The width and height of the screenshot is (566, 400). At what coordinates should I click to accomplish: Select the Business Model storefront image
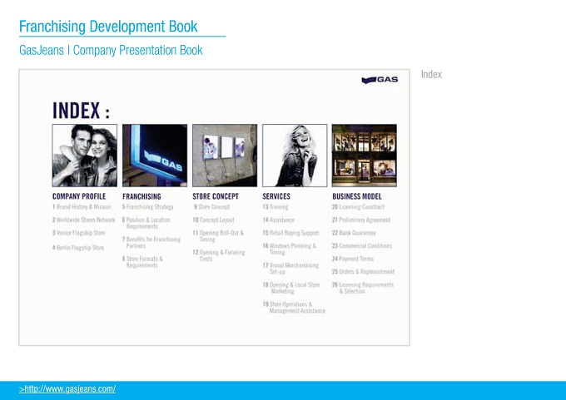(365, 156)
